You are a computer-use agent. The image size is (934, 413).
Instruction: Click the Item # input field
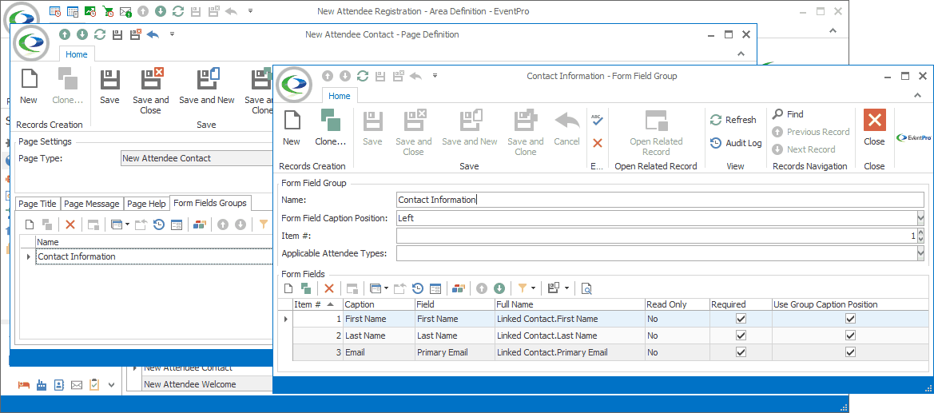click(656, 236)
